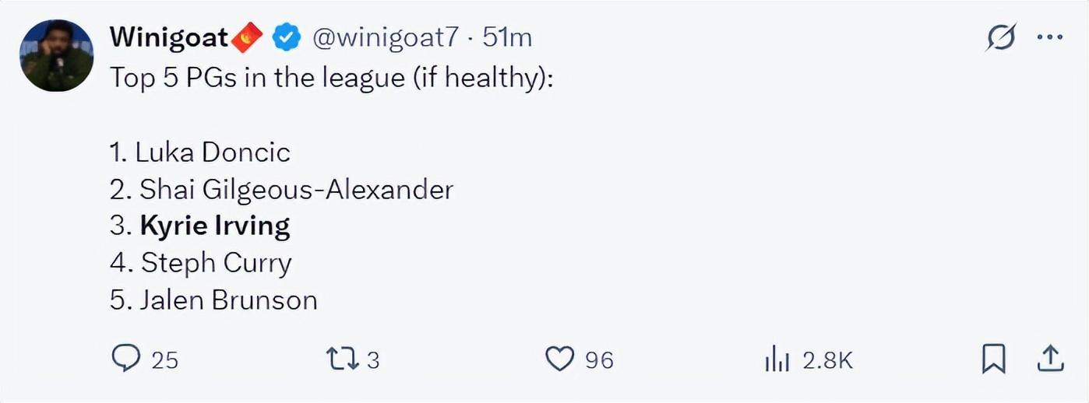Open view analytics bar chart icon
Viewport: 1089px width, 403px height.
click(x=777, y=359)
